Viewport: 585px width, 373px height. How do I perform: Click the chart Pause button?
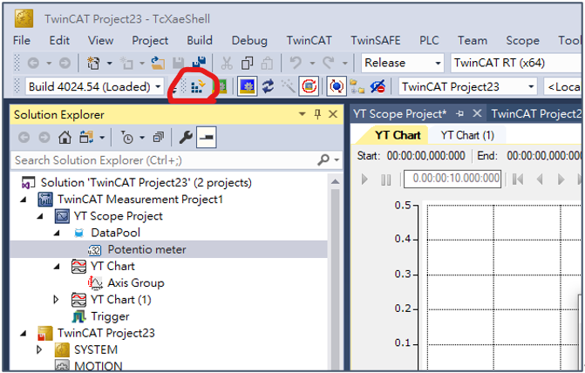[x=385, y=180]
